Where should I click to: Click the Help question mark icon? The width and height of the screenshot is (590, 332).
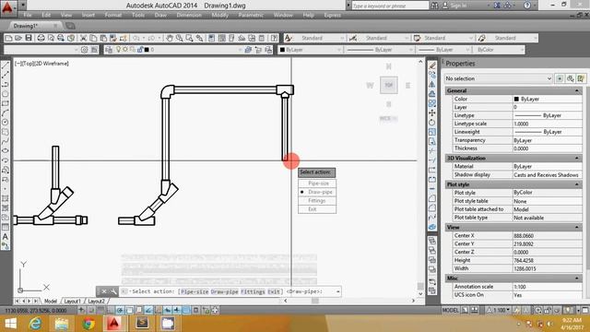pos(275,38)
